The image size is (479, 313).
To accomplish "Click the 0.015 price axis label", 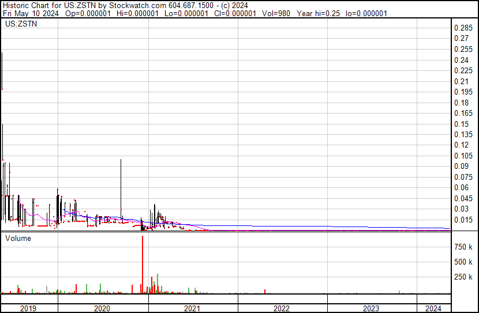I will tap(463, 220).
